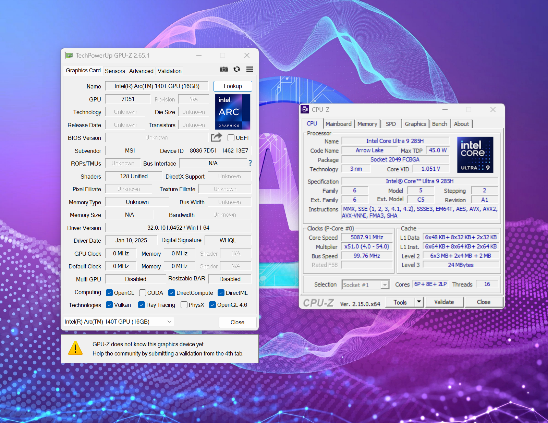Toggle the DirectML checkbox
548x423 pixels.
pos(221,293)
